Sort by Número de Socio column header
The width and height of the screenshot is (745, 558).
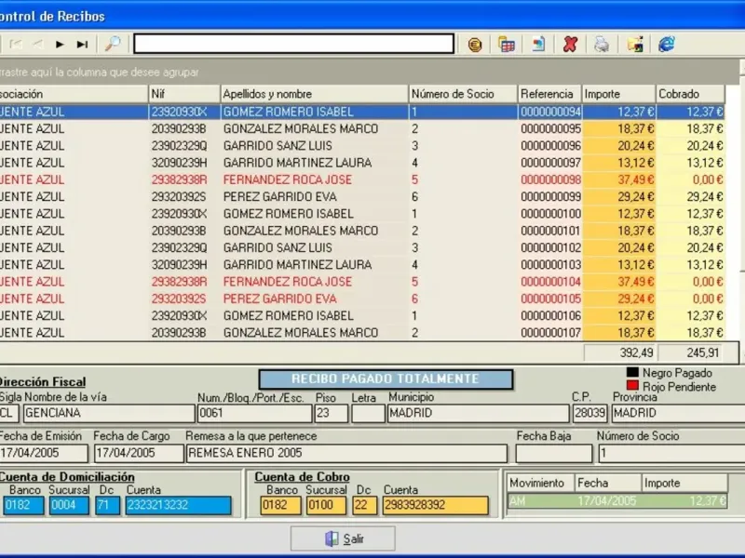tap(463, 94)
